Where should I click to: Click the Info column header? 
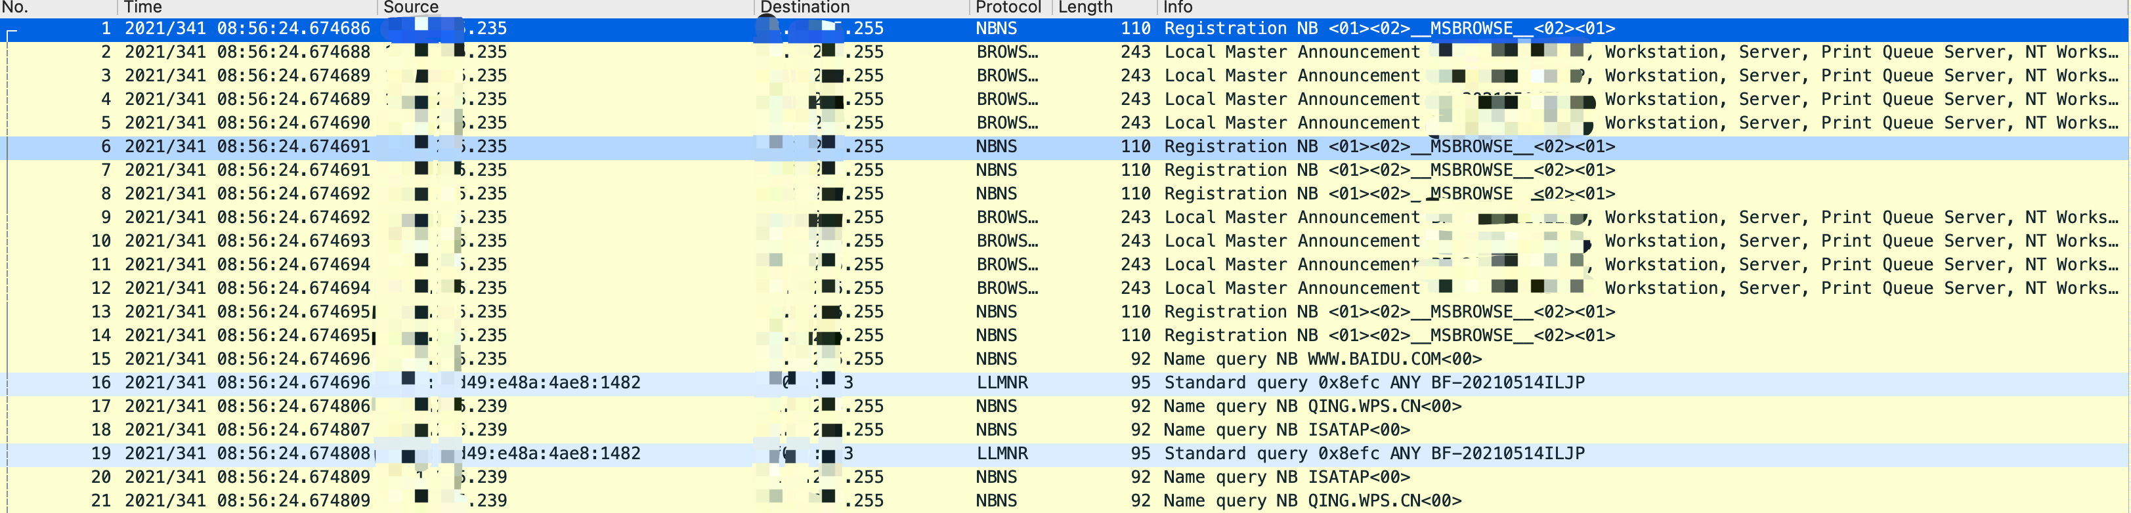tap(1178, 7)
